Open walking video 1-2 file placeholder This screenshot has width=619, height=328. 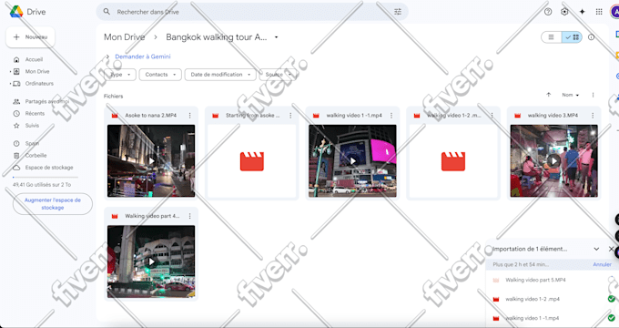[453, 161]
